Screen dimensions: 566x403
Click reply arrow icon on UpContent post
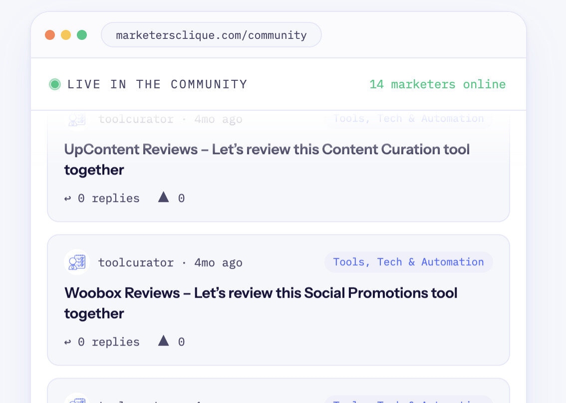(67, 199)
